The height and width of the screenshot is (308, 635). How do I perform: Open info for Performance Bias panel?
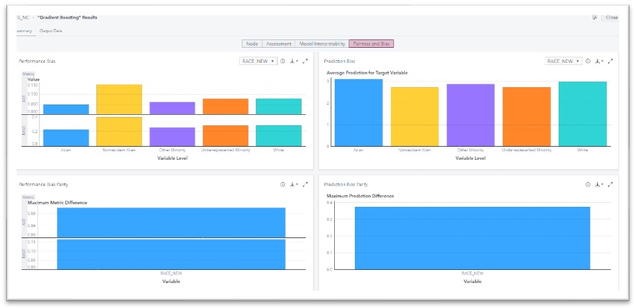point(283,61)
